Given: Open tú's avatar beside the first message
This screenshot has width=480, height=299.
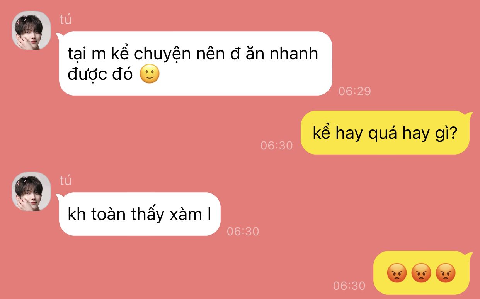Looking at the screenshot, I should (31, 30).
